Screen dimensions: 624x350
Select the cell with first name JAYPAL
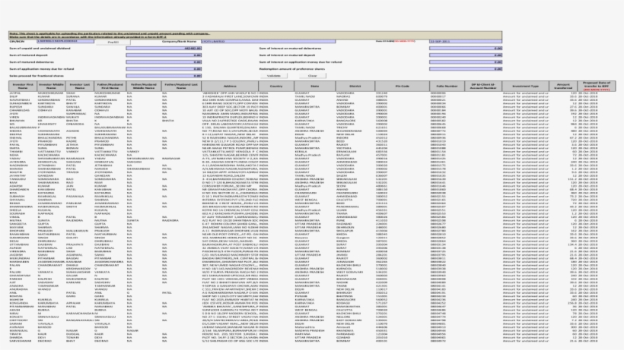[x=23, y=93]
